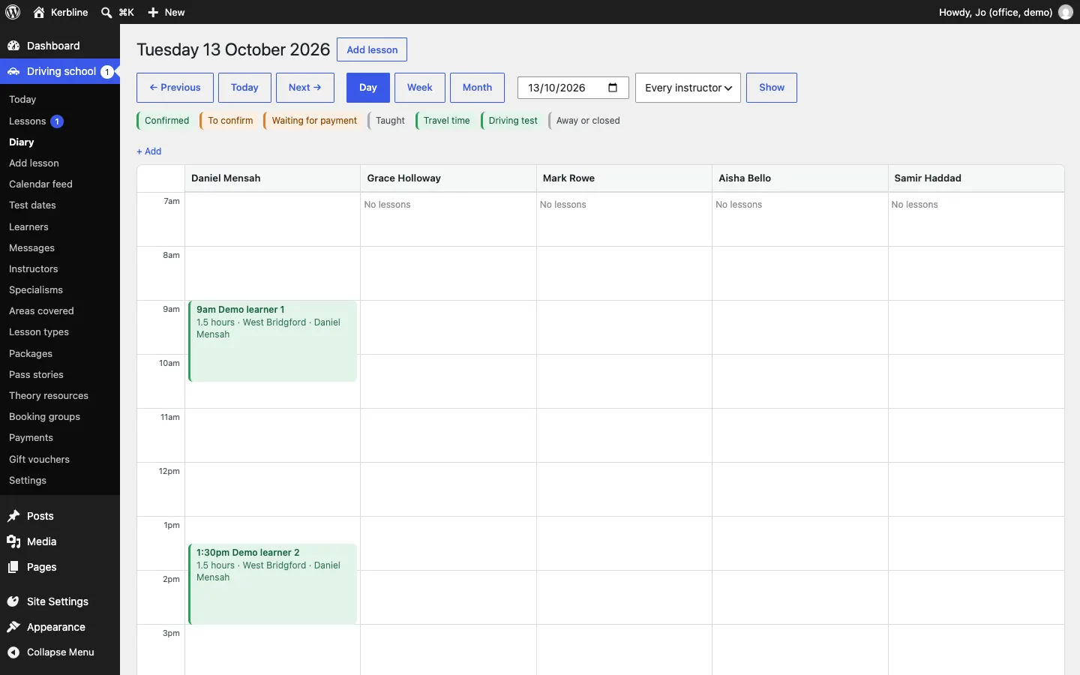Click the To confirm legend label

pos(229,121)
